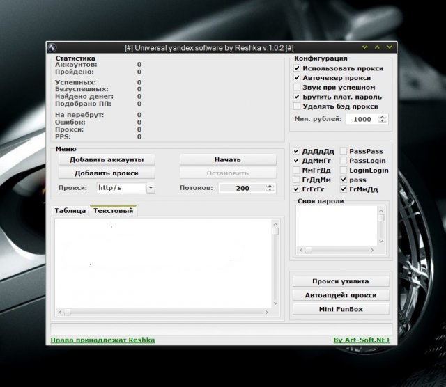Open the Прокси type dropdown arrow

click(x=151, y=188)
